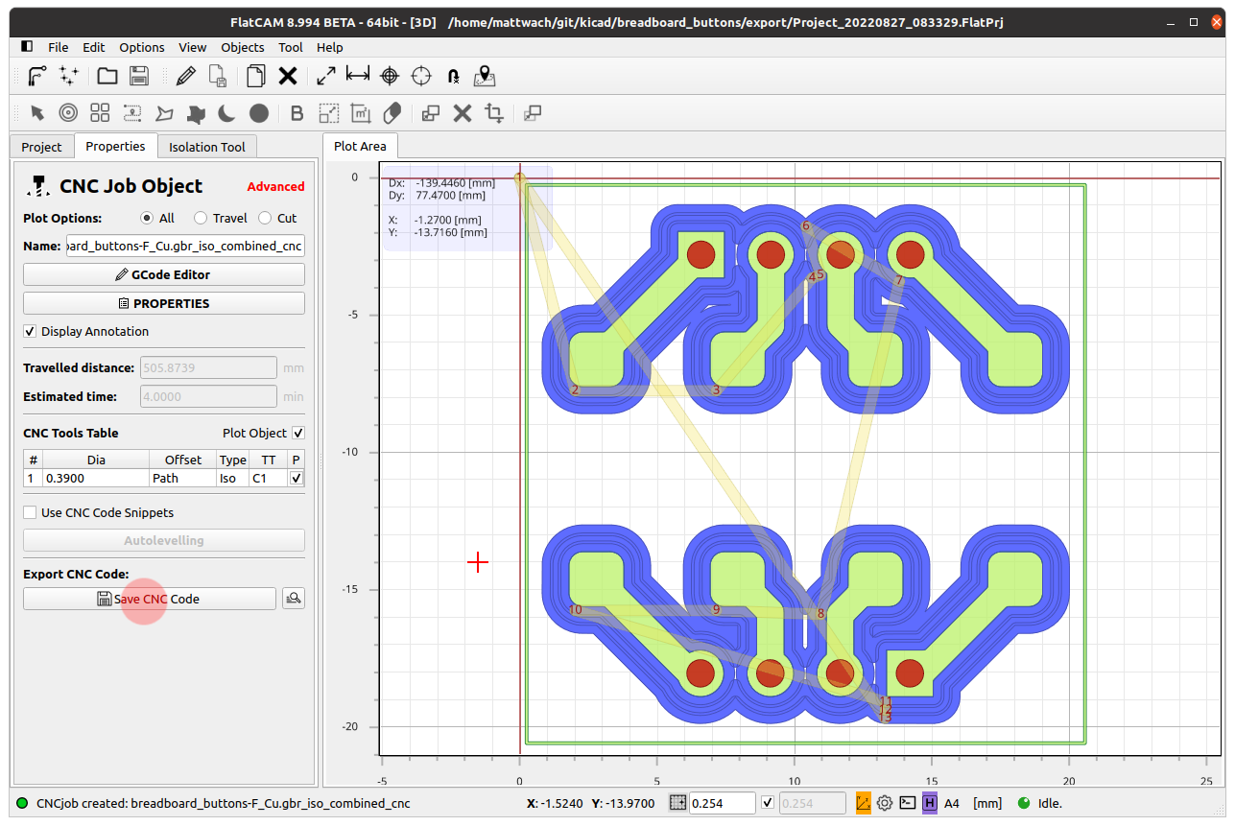Toggle the Plot Object checkbox

[298, 433]
